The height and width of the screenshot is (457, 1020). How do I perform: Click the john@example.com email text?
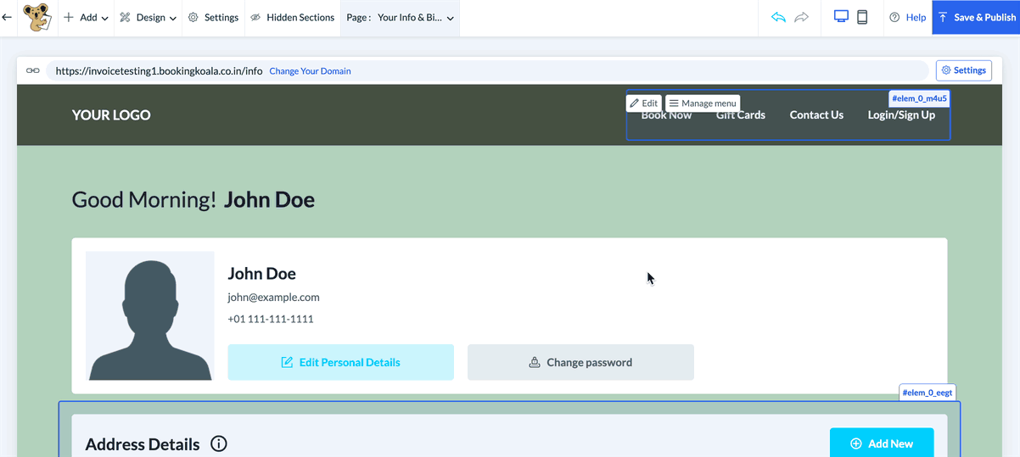pos(273,298)
